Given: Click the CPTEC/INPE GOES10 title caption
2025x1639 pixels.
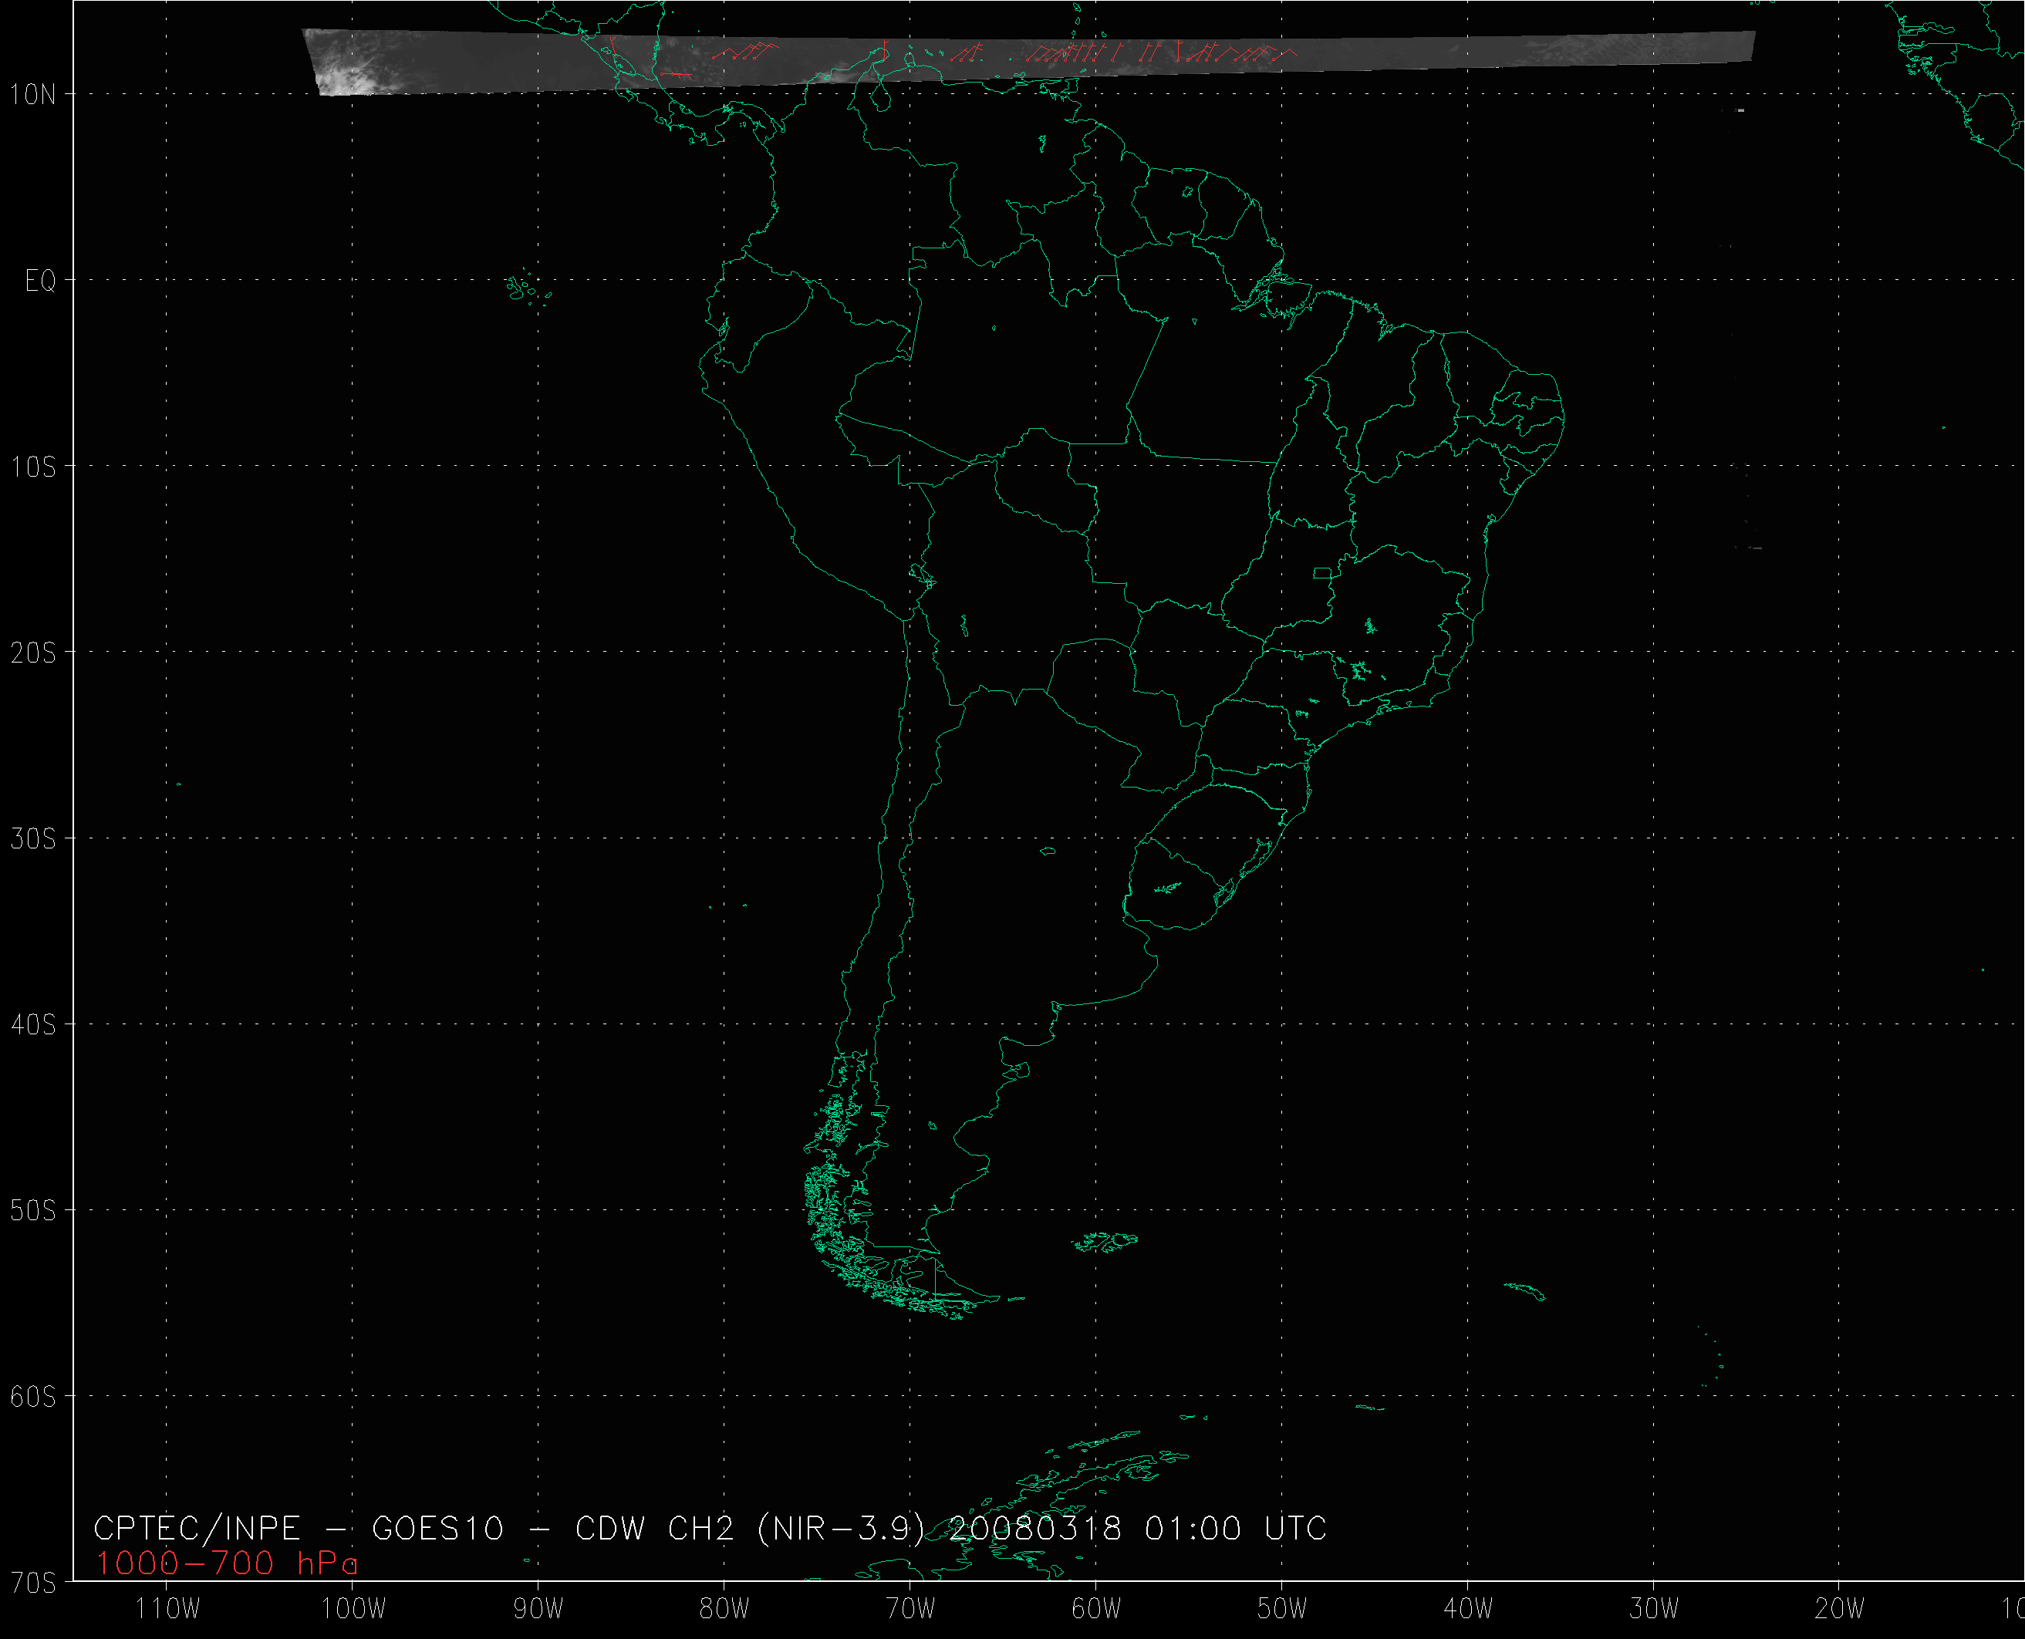Looking at the screenshot, I should tap(710, 1528).
